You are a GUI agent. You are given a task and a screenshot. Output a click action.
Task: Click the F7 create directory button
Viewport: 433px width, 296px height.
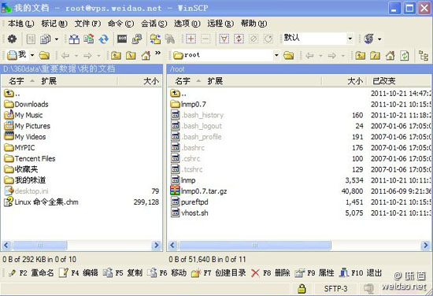pyautogui.click(x=218, y=273)
